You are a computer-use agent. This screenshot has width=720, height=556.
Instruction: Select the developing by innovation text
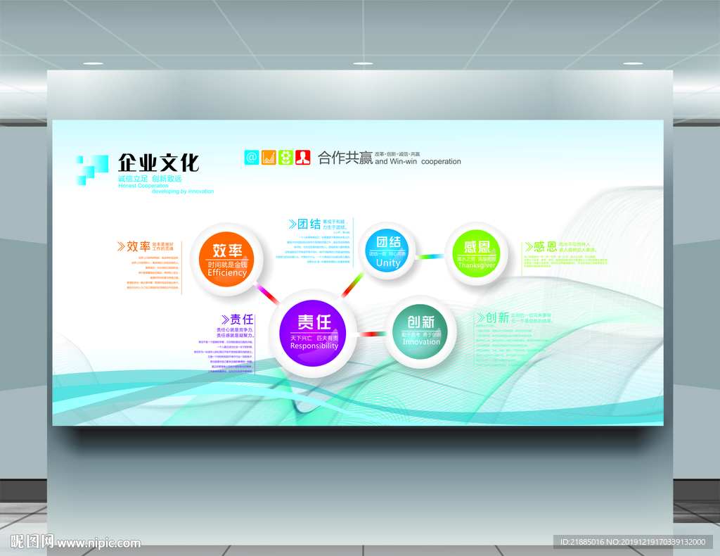tap(183, 191)
